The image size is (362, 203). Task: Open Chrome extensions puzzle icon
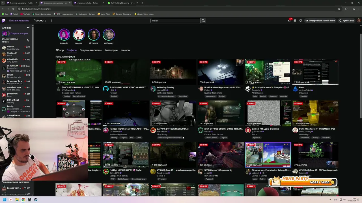[x=346, y=9]
